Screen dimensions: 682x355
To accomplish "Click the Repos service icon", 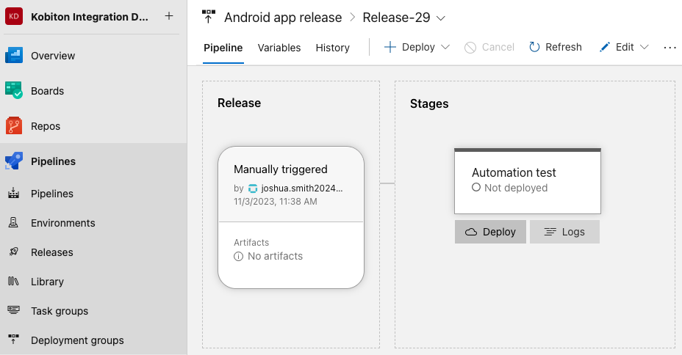I will point(14,126).
